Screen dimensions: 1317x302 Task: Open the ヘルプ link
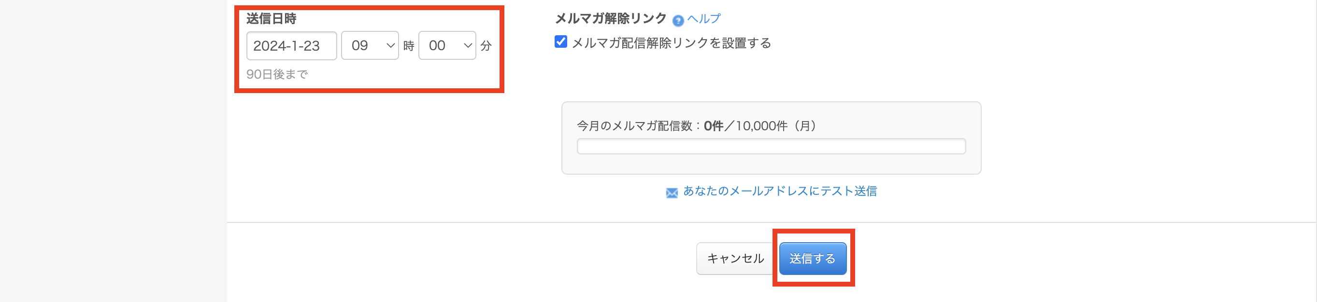(703, 19)
